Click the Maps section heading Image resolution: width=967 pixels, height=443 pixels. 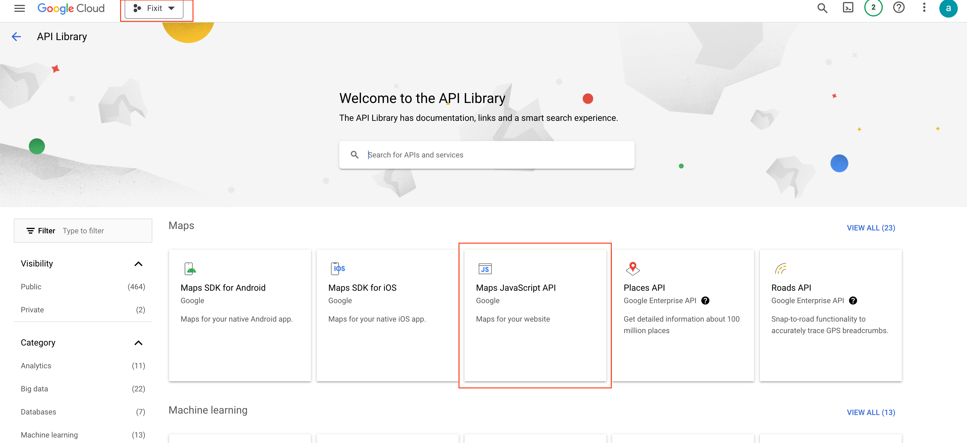click(181, 225)
